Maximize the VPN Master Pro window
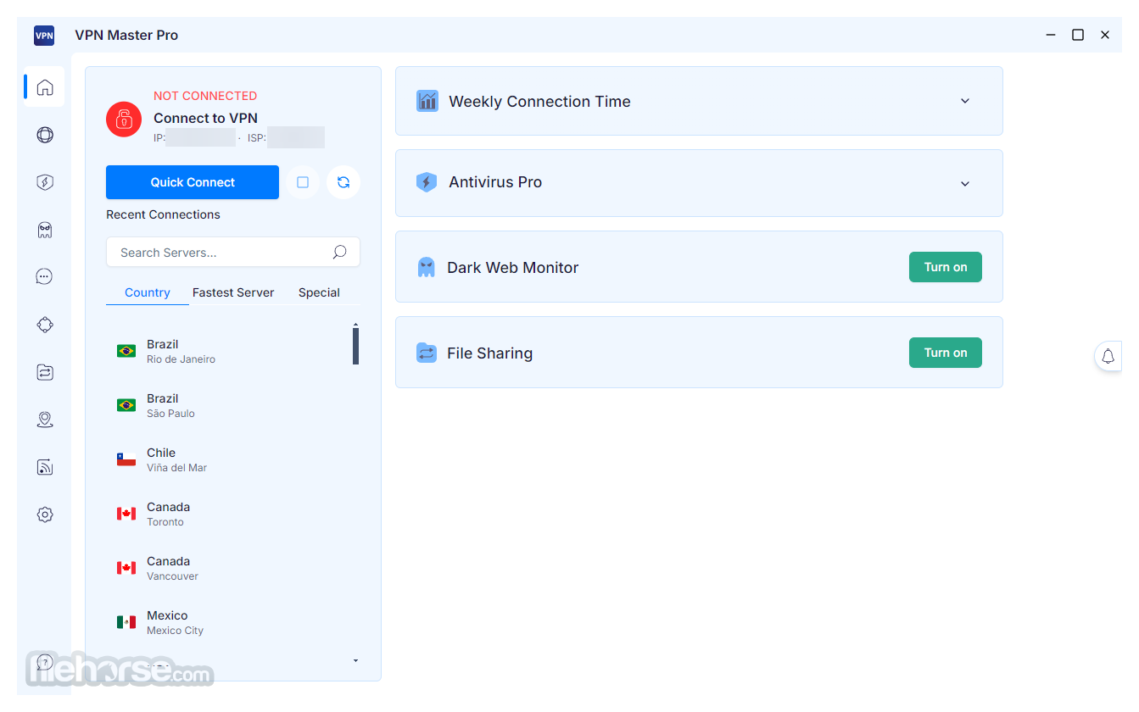The width and height of the screenshot is (1139, 712). pyautogui.click(x=1078, y=35)
